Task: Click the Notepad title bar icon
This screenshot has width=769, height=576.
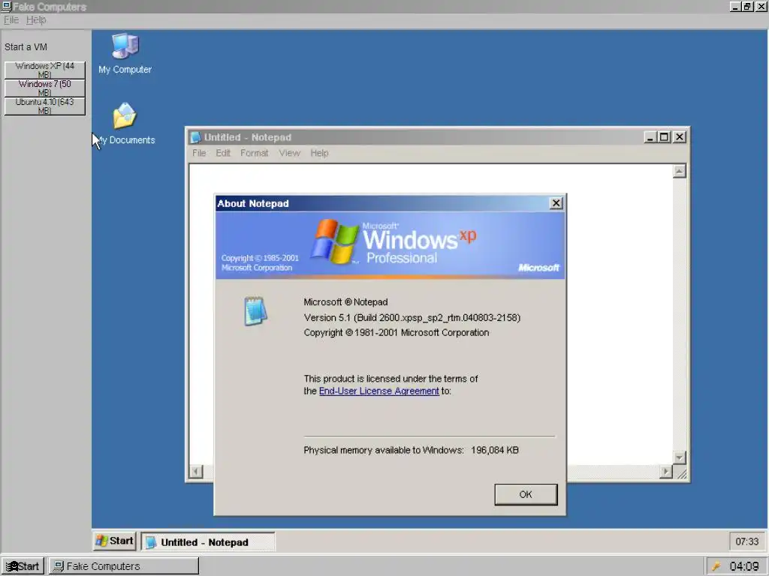Action: 196,138
